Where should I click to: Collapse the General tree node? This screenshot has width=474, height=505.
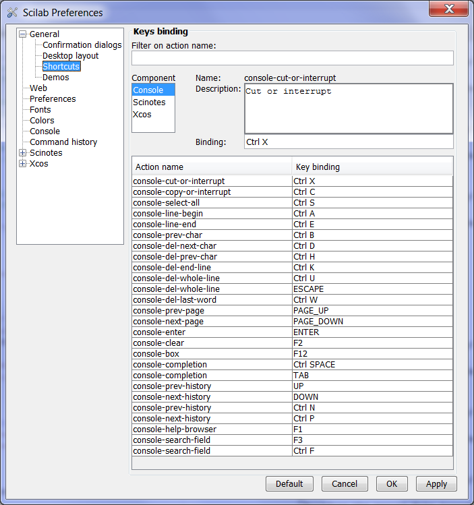pyautogui.click(x=23, y=34)
